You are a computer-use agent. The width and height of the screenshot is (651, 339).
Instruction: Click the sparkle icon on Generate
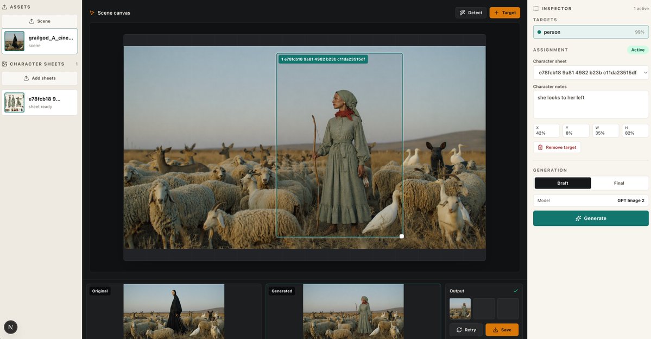578,218
